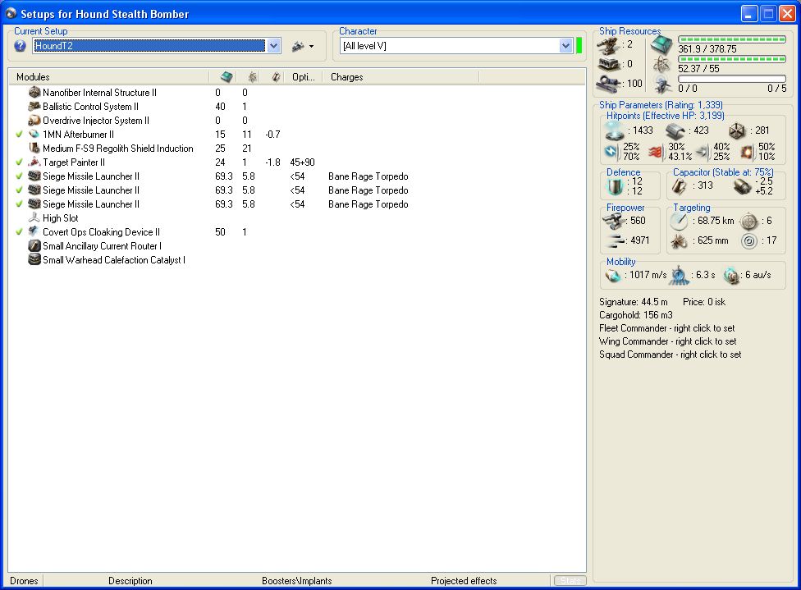Click the empty High Slot icon

34,218
